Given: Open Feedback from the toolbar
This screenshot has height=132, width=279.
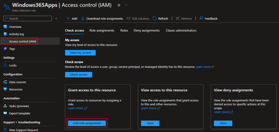Looking at the screenshot, I should tap(208, 18).
